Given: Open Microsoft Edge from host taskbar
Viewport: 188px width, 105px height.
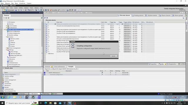Looking at the screenshot, I should pos(46,103).
